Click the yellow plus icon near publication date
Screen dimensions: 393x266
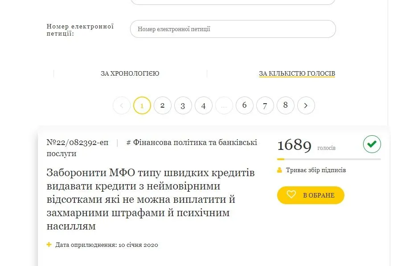tap(49, 245)
